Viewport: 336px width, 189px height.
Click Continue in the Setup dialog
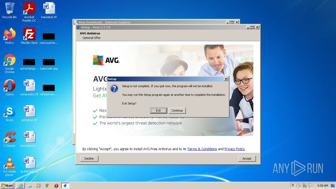coord(177,111)
